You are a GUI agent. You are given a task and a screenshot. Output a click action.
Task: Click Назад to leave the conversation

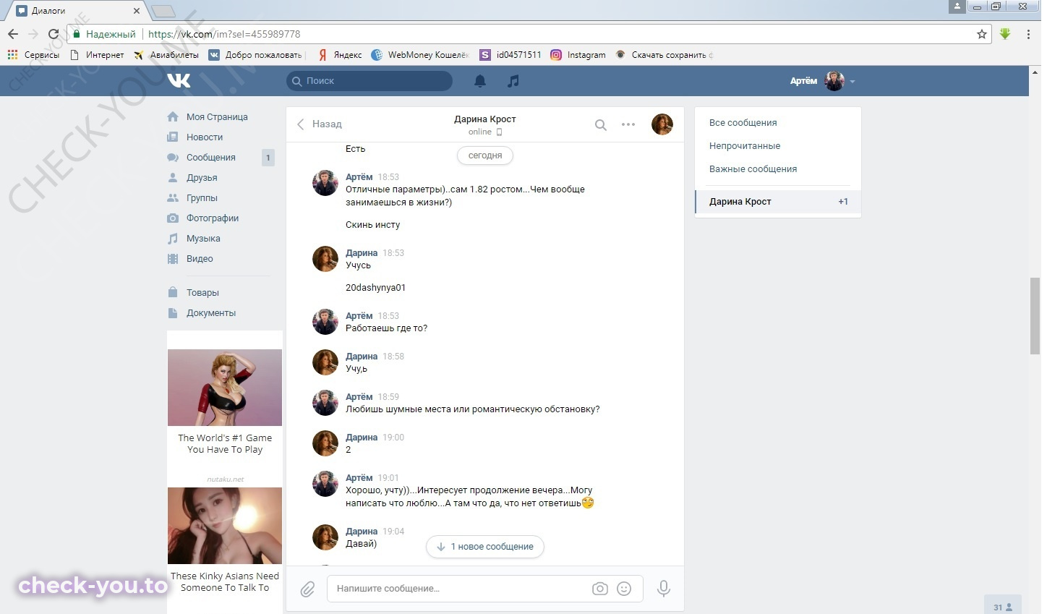[x=319, y=124]
